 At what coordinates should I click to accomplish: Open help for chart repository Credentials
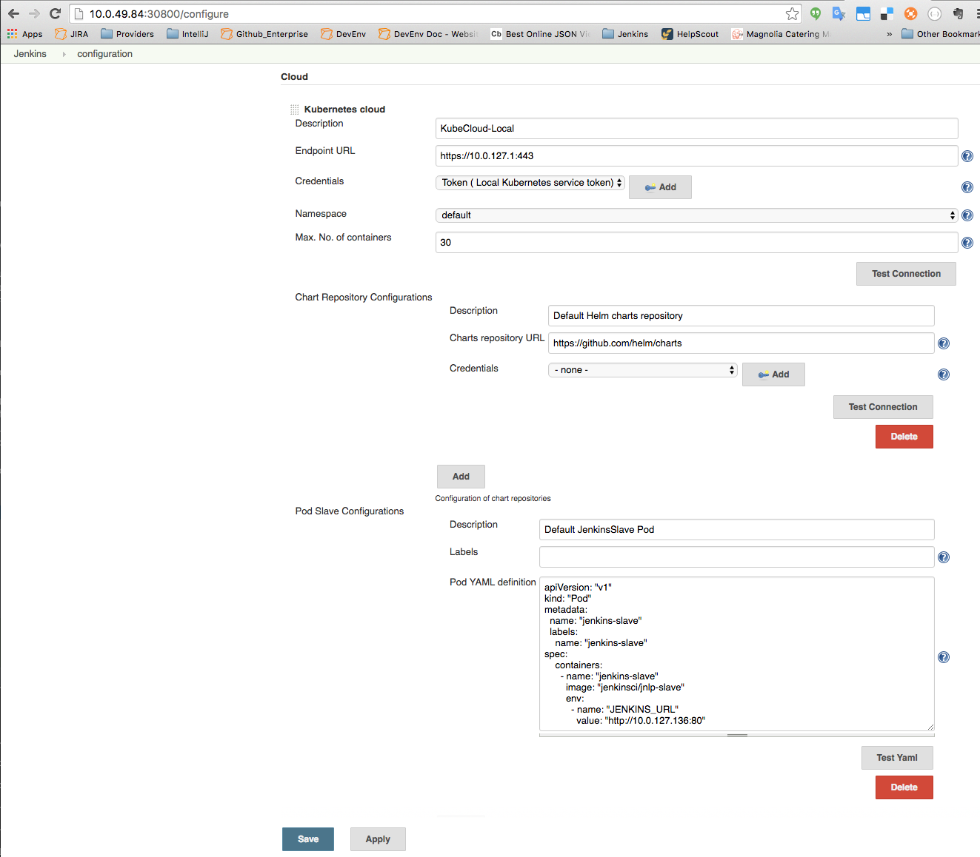(944, 374)
